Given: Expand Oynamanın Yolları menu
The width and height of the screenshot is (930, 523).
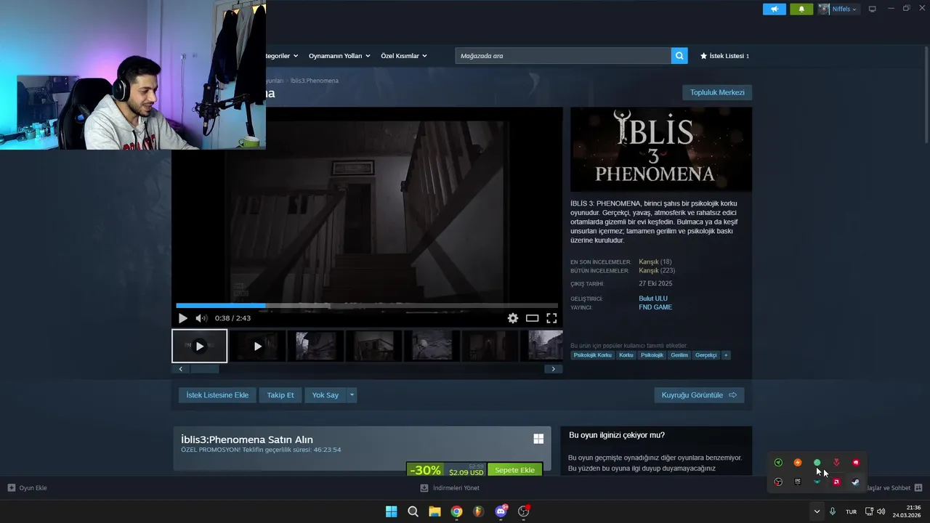Looking at the screenshot, I should click(x=339, y=56).
